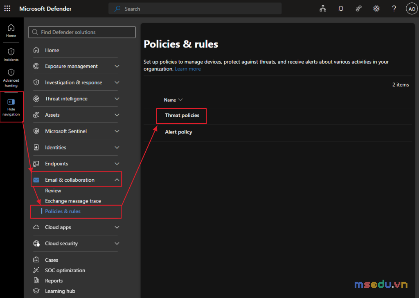Expand Threat intelligence chevron
The height and width of the screenshot is (298, 419).
pos(117,99)
